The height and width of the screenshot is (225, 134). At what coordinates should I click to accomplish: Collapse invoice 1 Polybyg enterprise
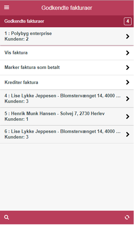point(67,36)
